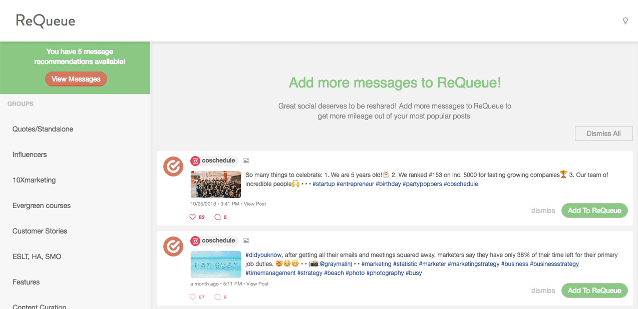638x309 pixels.
Task: Click the comment bubble icon showing 5 comments
Action: pyautogui.click(x=217, y=216)
